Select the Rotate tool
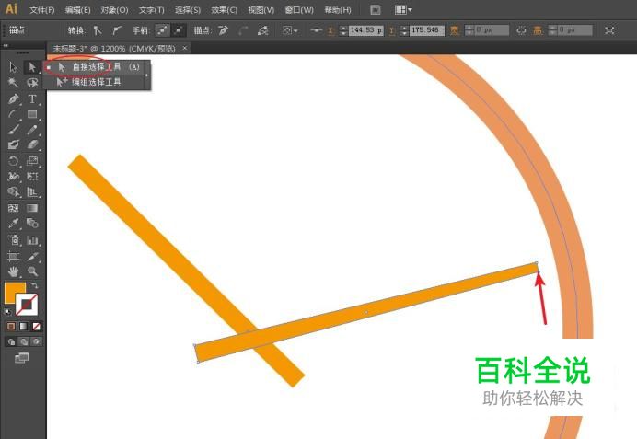This screenshot has height=439, width=637. 13,161
